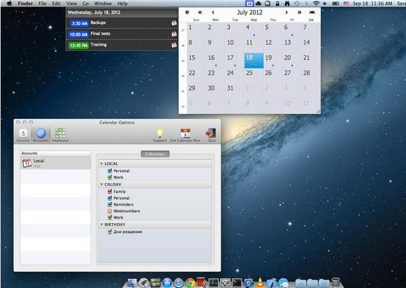The width and height of the screenshot is (406, 288).
Task: Toggle the Family calendar checkbox
Action: click(x=110, y=191)
